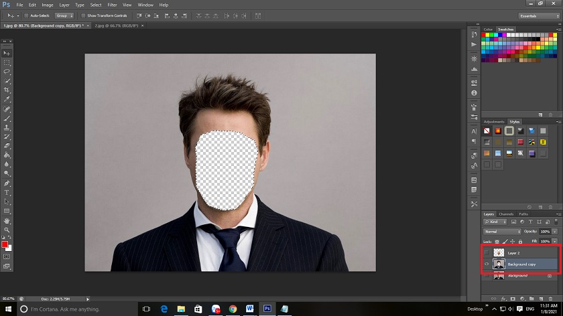Open the File menu
The width and height of the screenshot is (563, 316).
click(19, 5)
